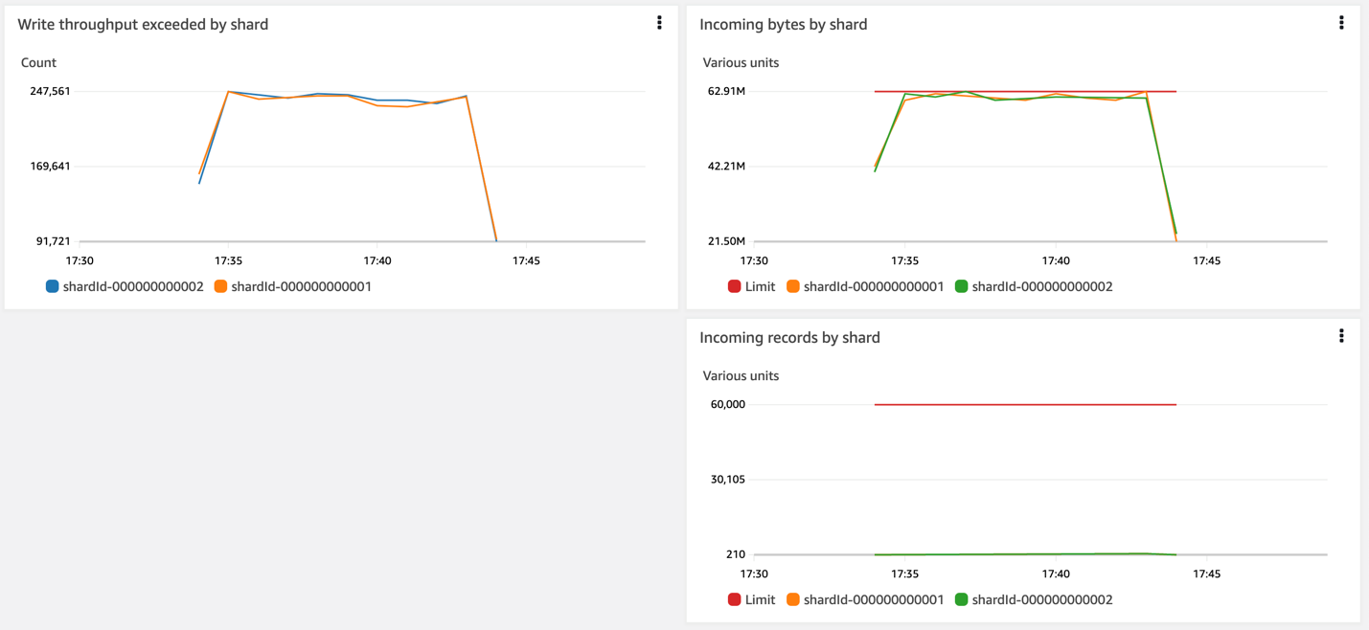Image resolution: width=1369 pixels, height=630 pixels.
Task: Click the Incoming records by shard heading
Action: pyautogui.click(x=789, y=337)
